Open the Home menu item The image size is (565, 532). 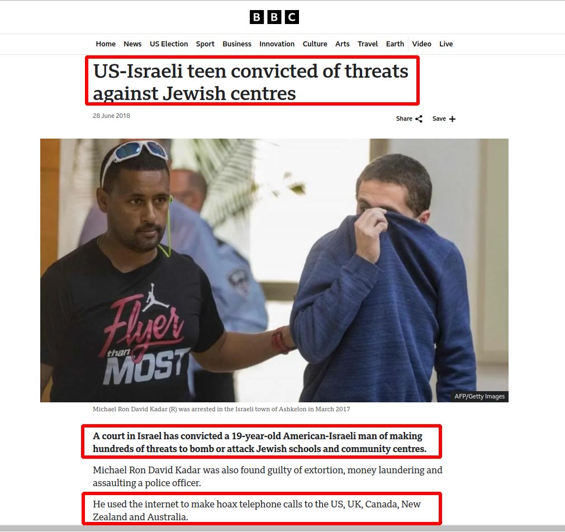pyautogui.click(x=106, y=44)
